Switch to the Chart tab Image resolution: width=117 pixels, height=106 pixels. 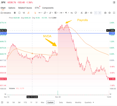tap(3, 8)
